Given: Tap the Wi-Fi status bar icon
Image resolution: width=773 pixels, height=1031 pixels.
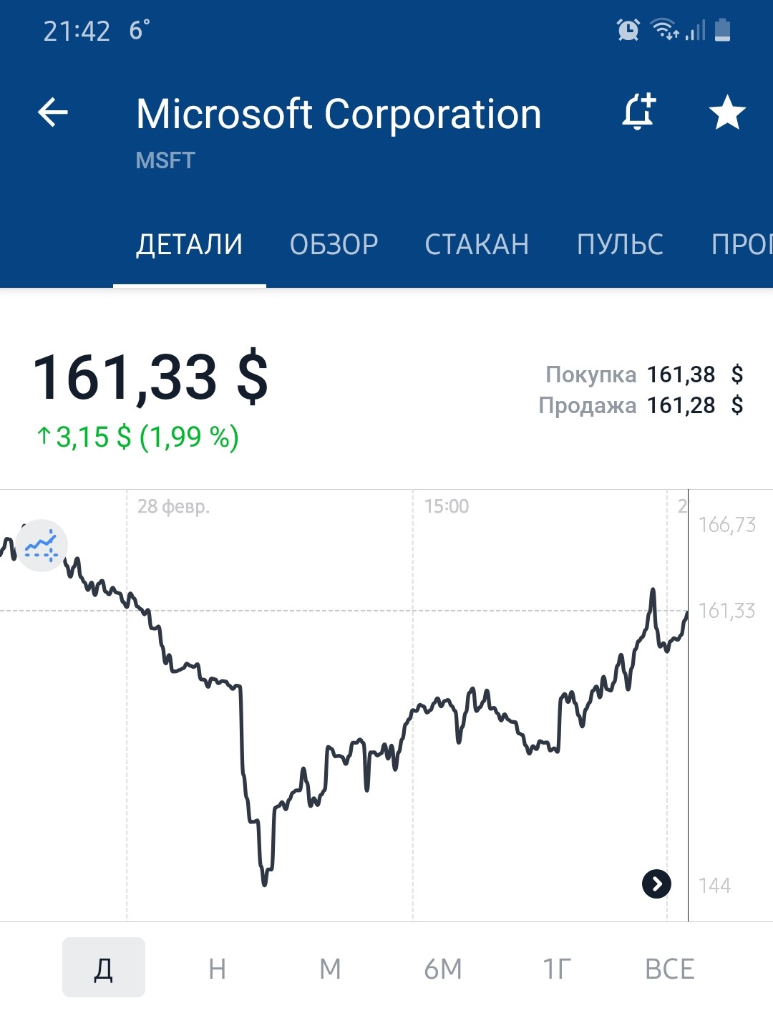Looking at the screenshot, I should pos(664,30).
